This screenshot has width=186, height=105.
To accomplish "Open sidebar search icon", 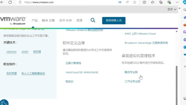I will [185, 10].
